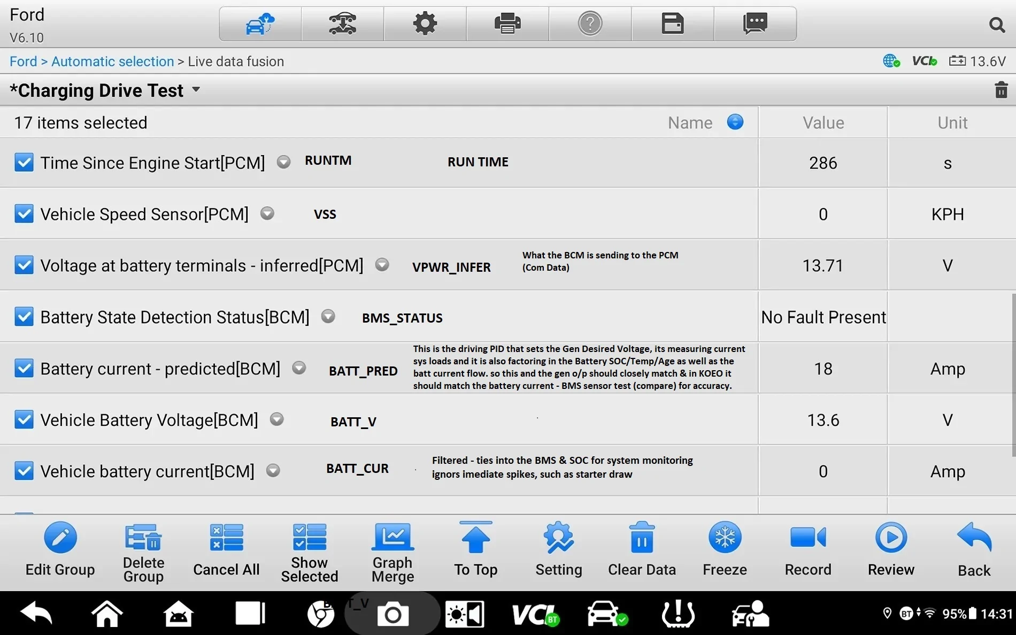Expand options for Vehicle Battery Voltage
The image size is (1016, 635).
(276, 419)
